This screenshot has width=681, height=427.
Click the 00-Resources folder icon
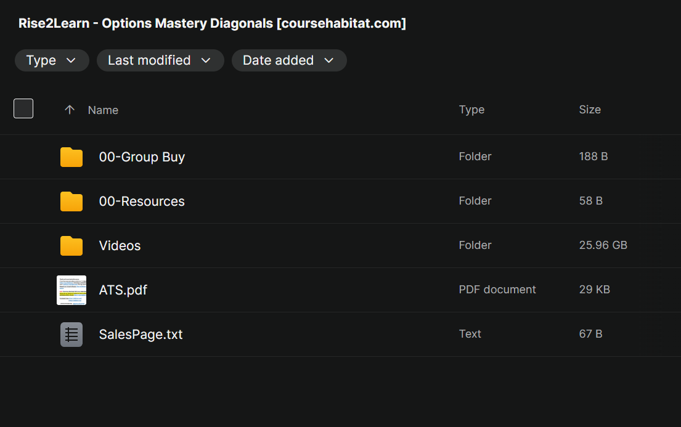point(71,201)
